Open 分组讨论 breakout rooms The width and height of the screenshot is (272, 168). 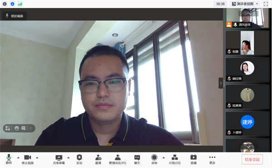[x=175, y=159]
